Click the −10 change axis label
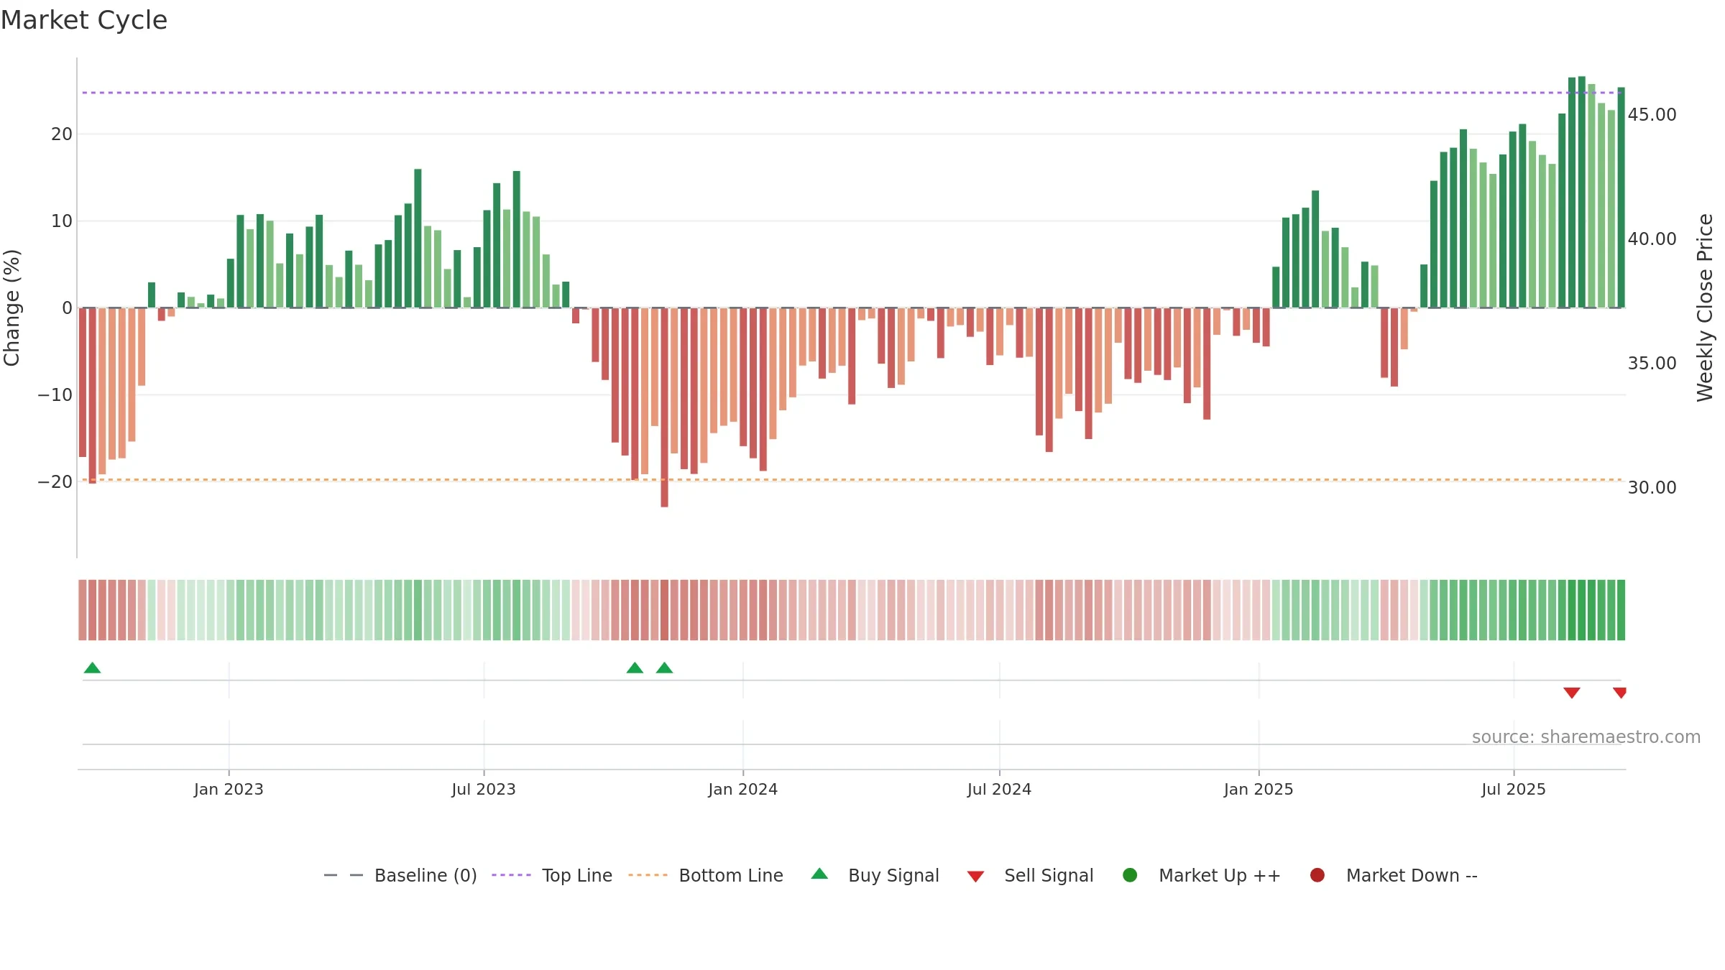This screenshot has height=970, width=1725. point(55,395)
